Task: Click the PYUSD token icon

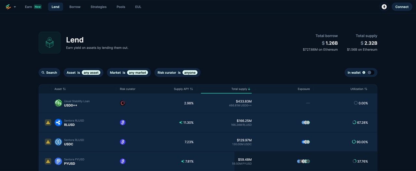Action: 58,161
